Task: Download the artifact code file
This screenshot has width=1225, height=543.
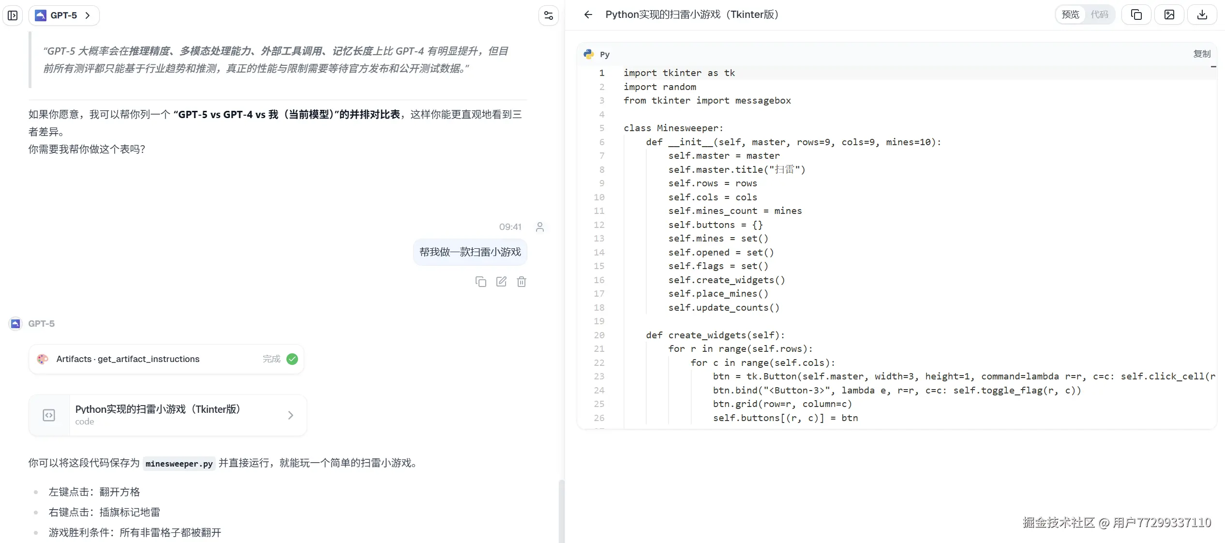Action: click(x=1203, y=15)
